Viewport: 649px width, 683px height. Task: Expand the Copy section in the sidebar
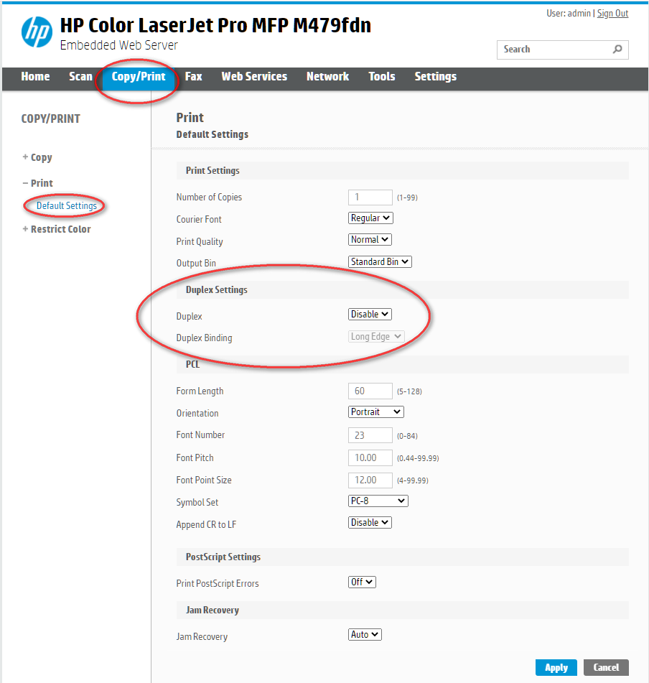coord(37,157)
